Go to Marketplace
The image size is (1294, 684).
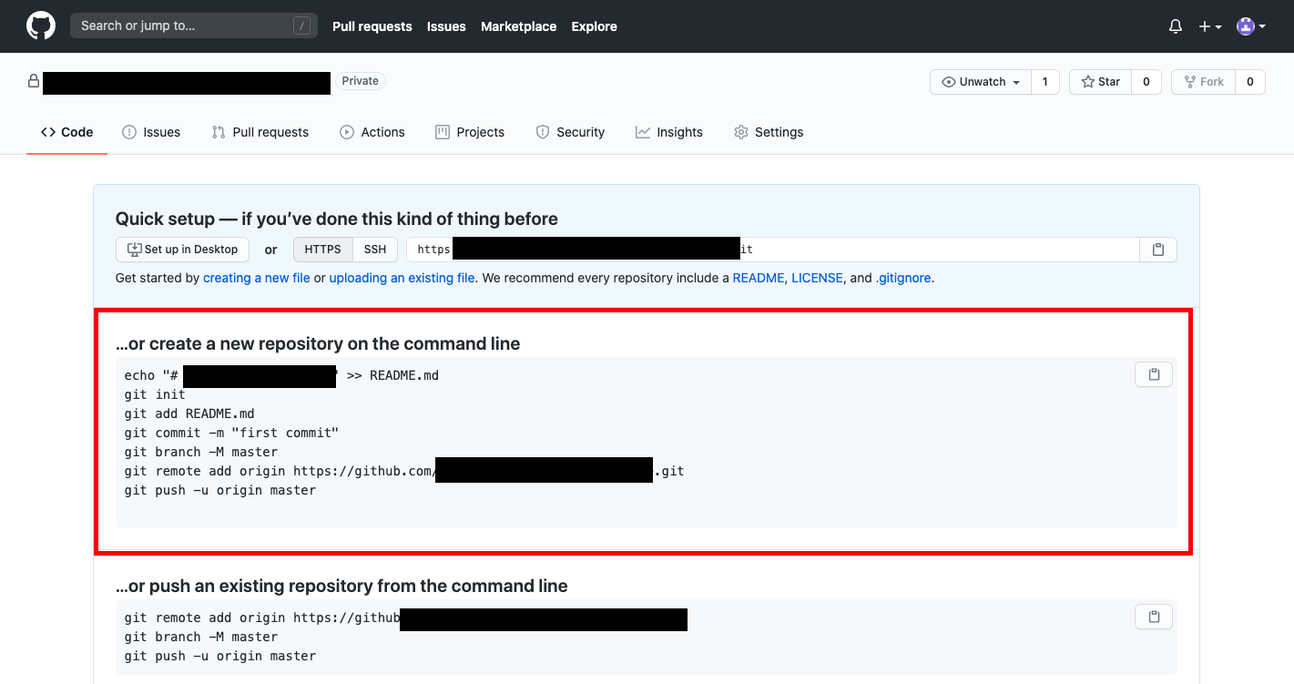tap(518, 26)
